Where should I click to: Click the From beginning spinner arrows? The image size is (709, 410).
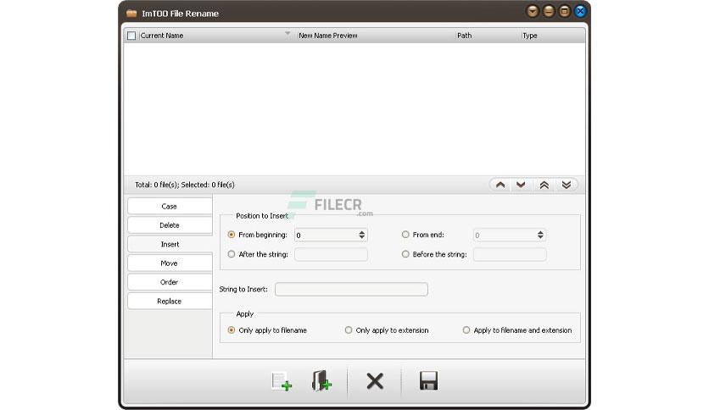[362, 235]
